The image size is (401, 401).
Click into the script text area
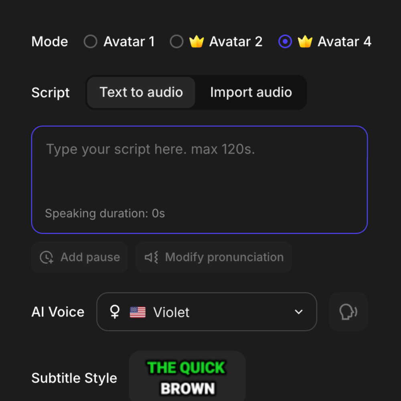(x=199, y=172)
